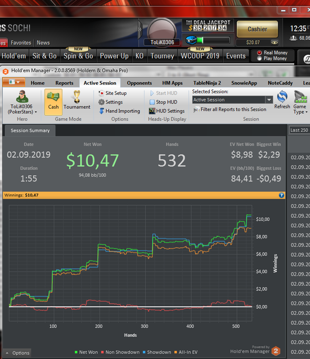Open PokerStars Tourney tab
The image size is (310, 359).
(162, 56)
